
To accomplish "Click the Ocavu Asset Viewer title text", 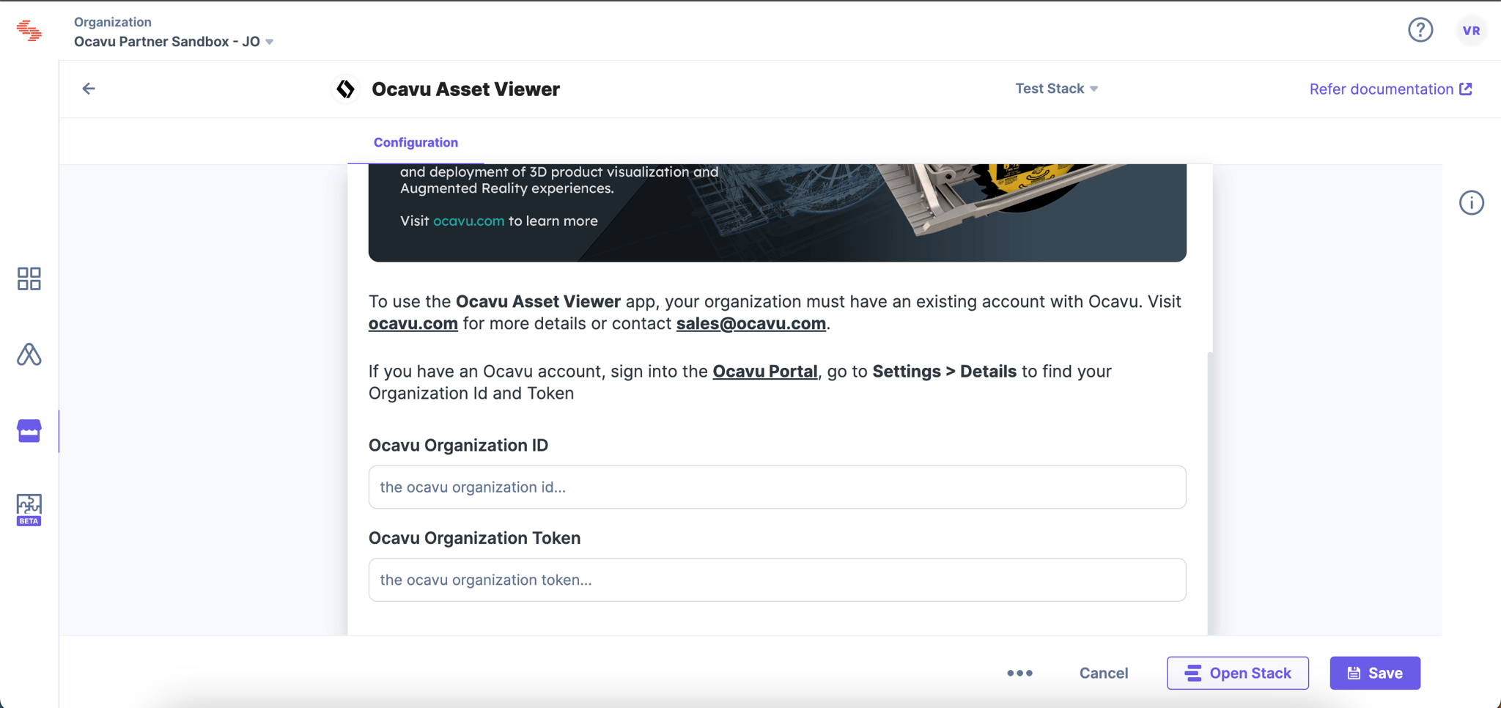I will coord(465,89).
